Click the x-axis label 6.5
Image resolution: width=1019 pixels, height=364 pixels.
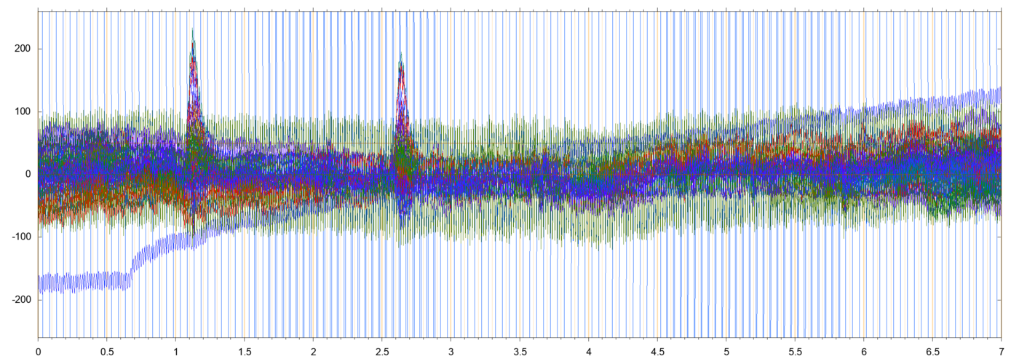(x=932, y=351)
